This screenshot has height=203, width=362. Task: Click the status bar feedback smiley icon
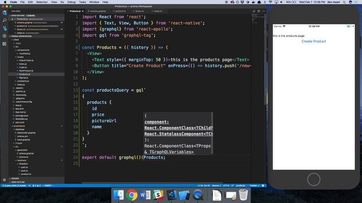263,186
